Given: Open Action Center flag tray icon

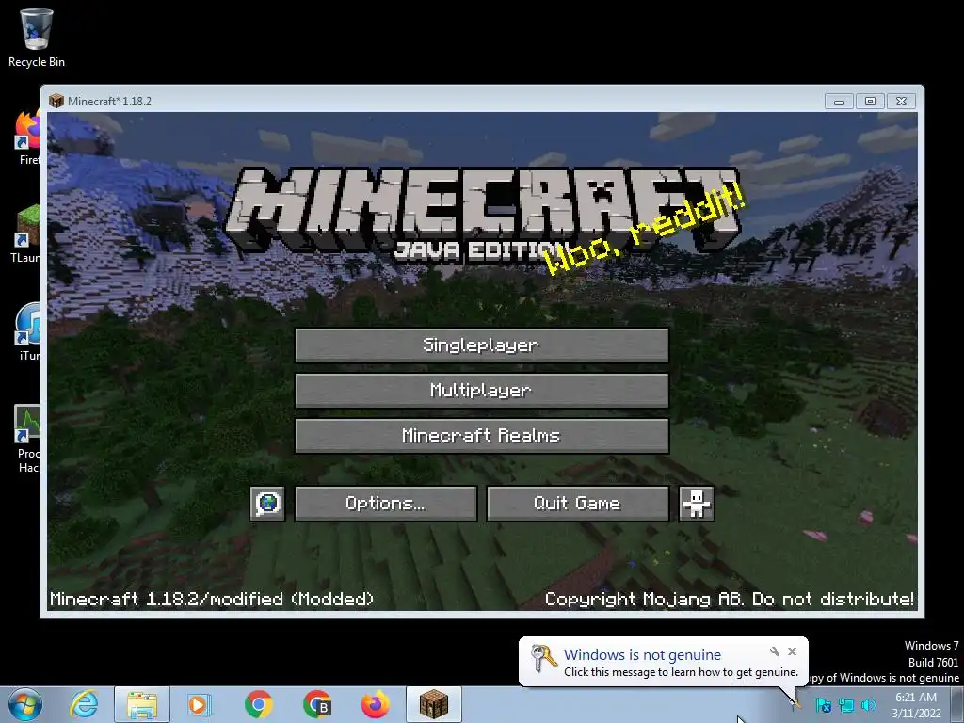Looking at the screenshot, I should (823, 705).
